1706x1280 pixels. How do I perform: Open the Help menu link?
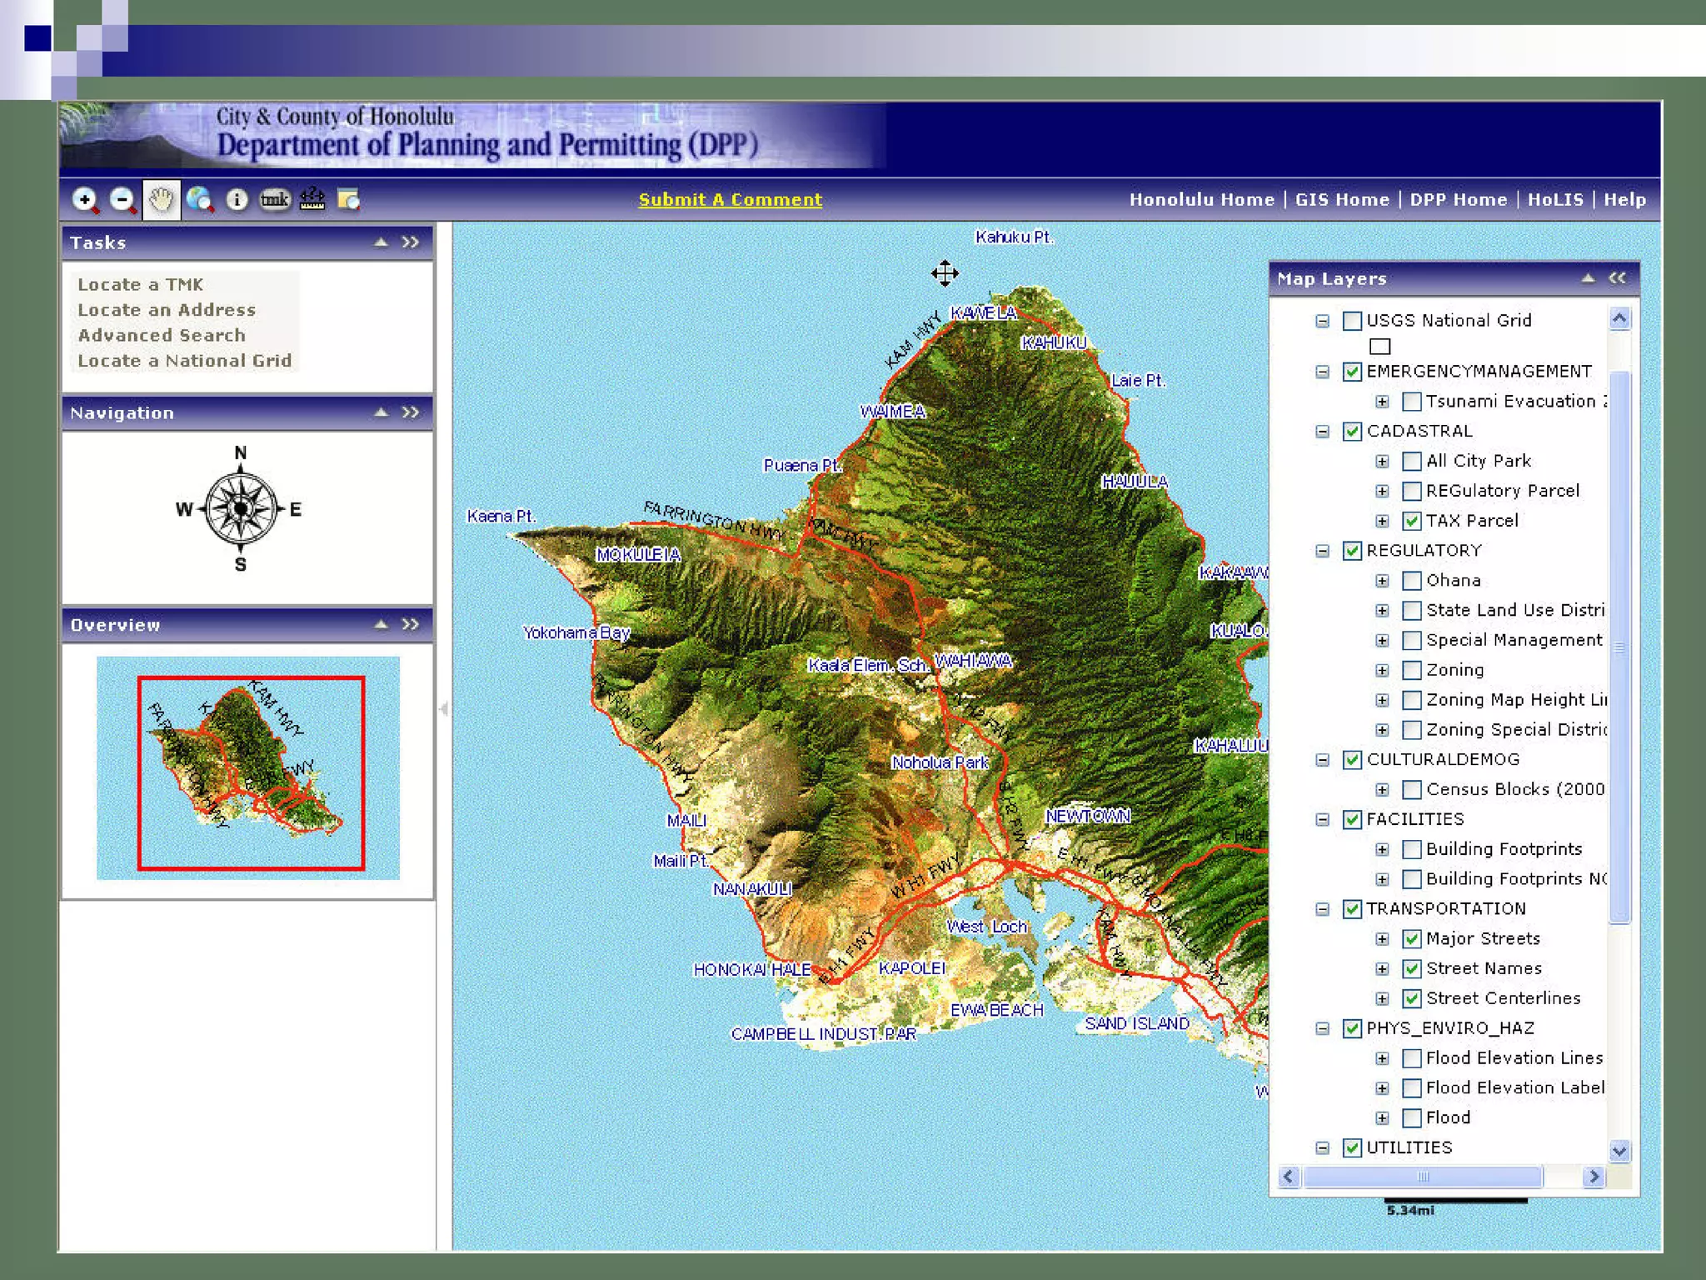click(1624, 200)
